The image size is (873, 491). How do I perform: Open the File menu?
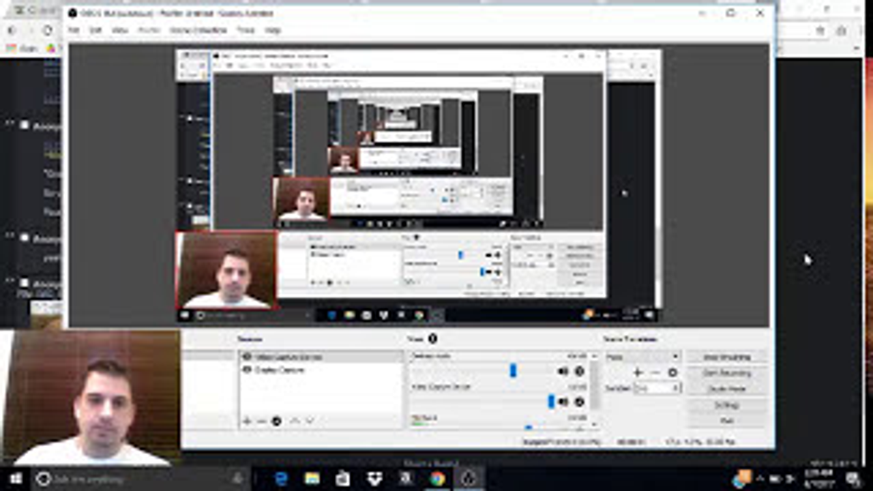pos(74,31)
